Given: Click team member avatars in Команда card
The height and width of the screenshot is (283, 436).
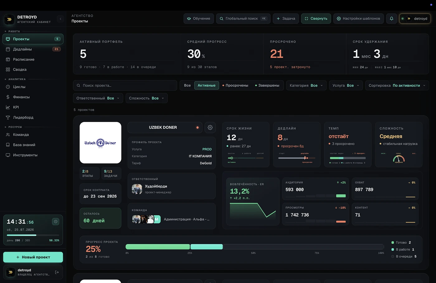Looking at the screenshot, I should coord(146,219).
